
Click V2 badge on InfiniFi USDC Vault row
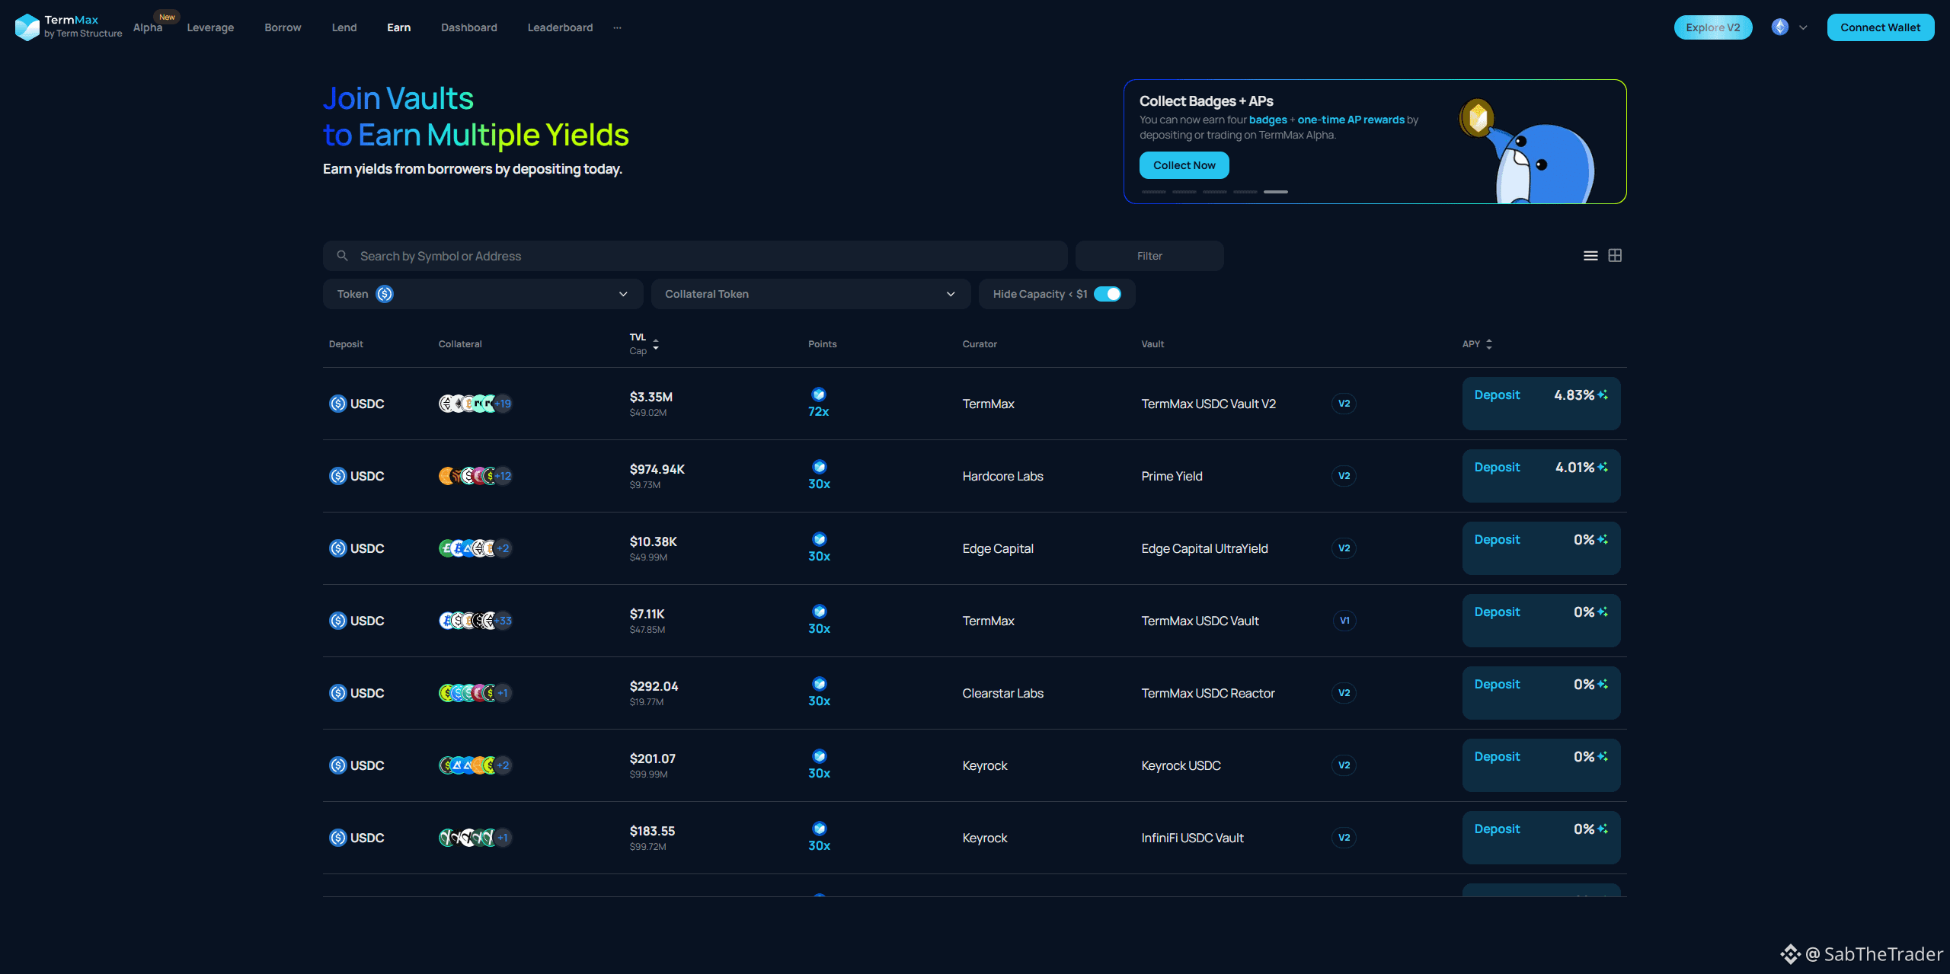click(x=1344, y=838)
